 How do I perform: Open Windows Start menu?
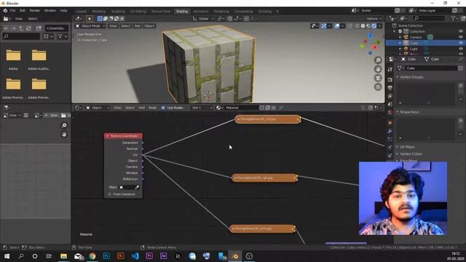click(x=7, y=256)
